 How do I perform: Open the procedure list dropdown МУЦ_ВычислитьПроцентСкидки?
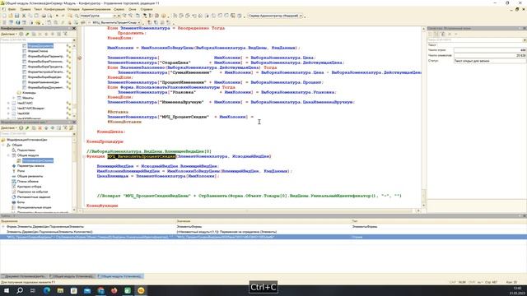click(114, 22)
